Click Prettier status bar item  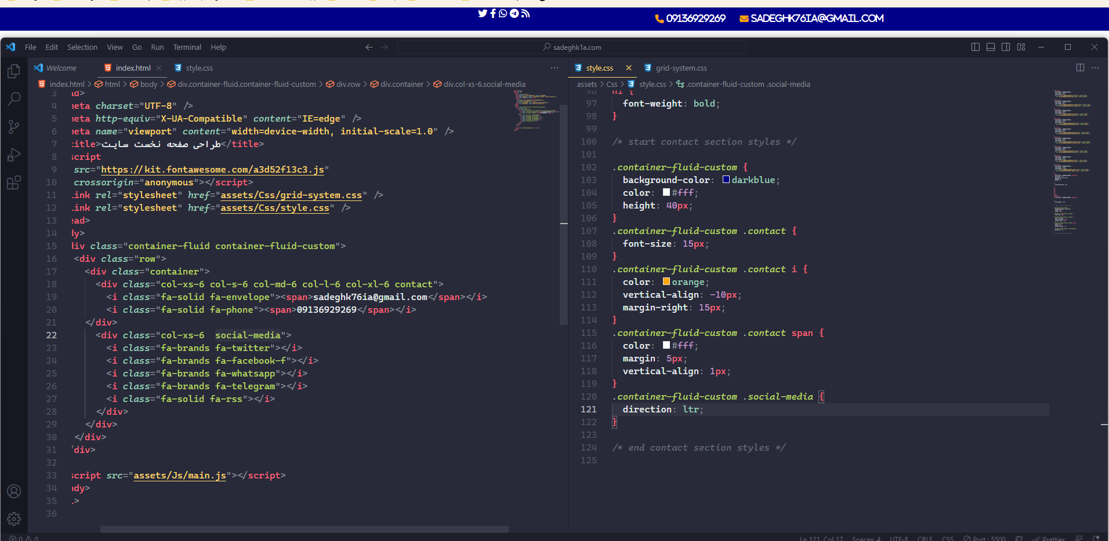coord(1048,538)
